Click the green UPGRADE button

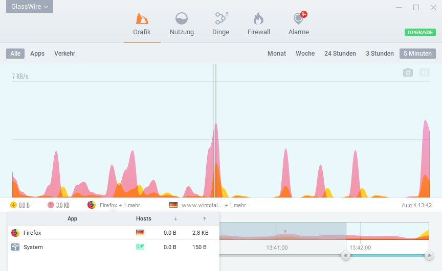pos(420,32)
